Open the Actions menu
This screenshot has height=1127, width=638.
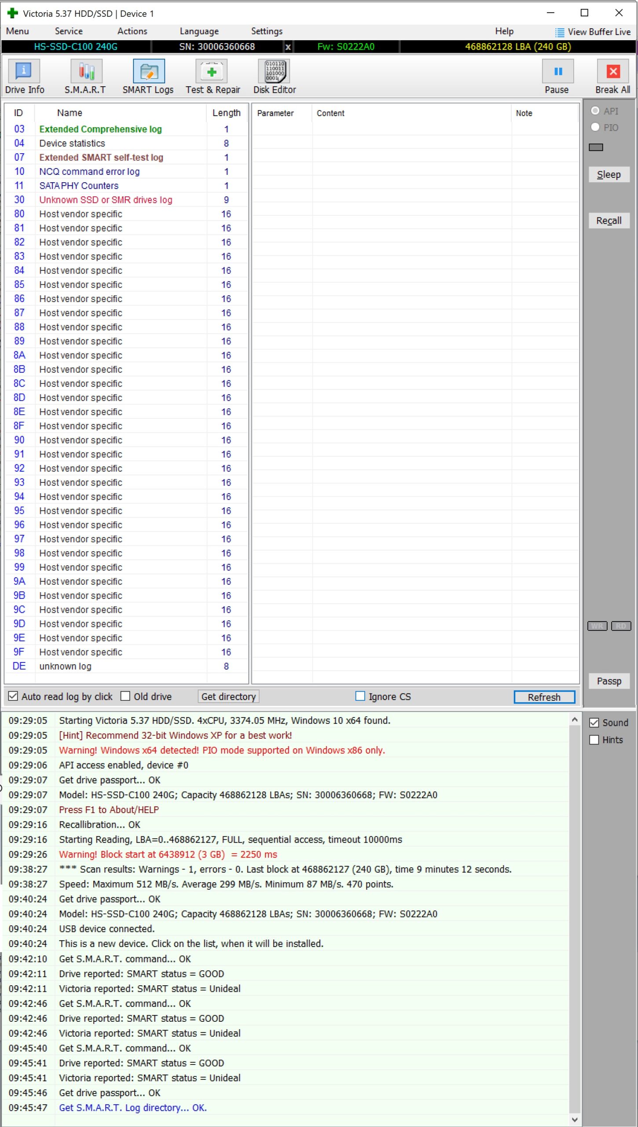[132, 31]
